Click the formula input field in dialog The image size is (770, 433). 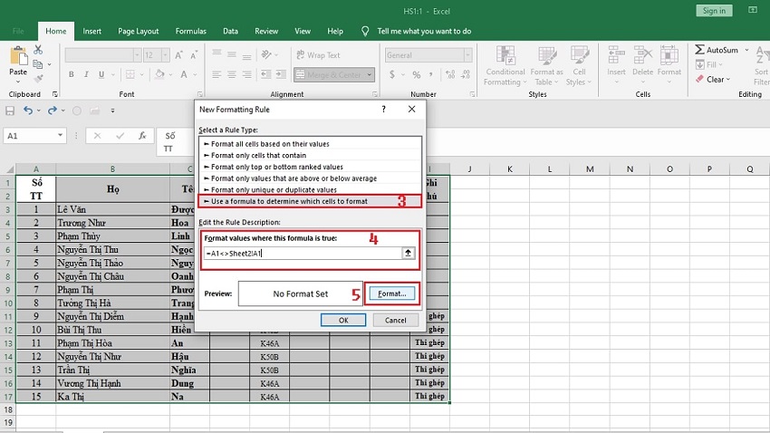303,254
